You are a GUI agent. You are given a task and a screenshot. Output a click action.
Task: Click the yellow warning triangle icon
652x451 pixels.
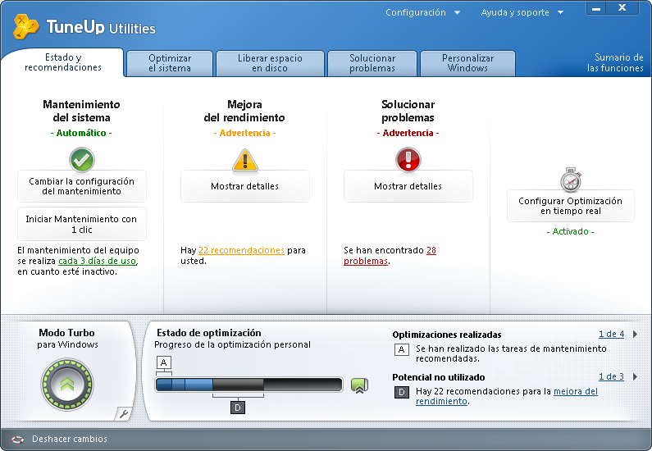(x=245, y=161)
